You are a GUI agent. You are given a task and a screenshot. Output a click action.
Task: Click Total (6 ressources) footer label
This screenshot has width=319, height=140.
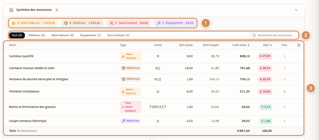pos(23,131)
